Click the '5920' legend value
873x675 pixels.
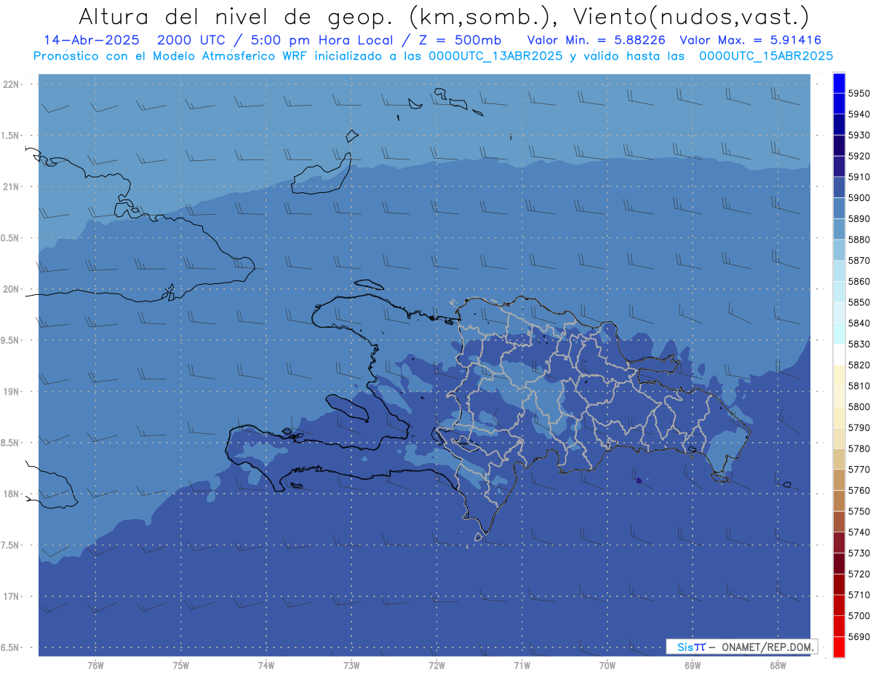pos(858,156)
